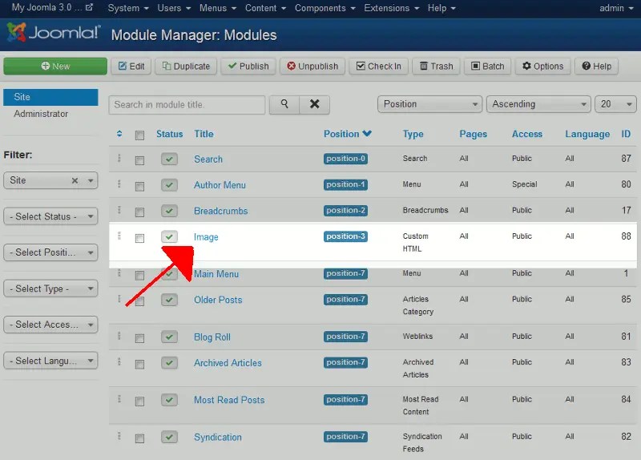Open the admin user menu
This screenshot has width=641, height=460.
pos(616,8)
